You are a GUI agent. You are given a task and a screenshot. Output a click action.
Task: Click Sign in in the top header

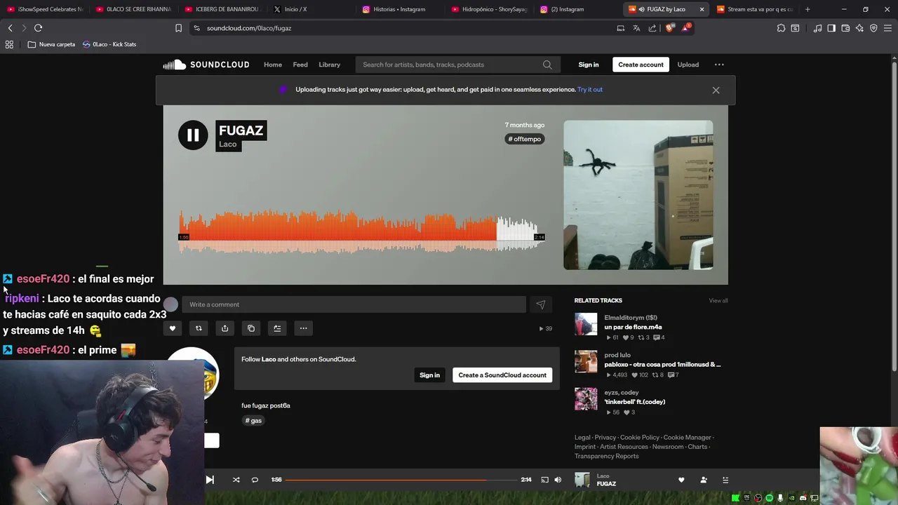(x=589, y=65)
